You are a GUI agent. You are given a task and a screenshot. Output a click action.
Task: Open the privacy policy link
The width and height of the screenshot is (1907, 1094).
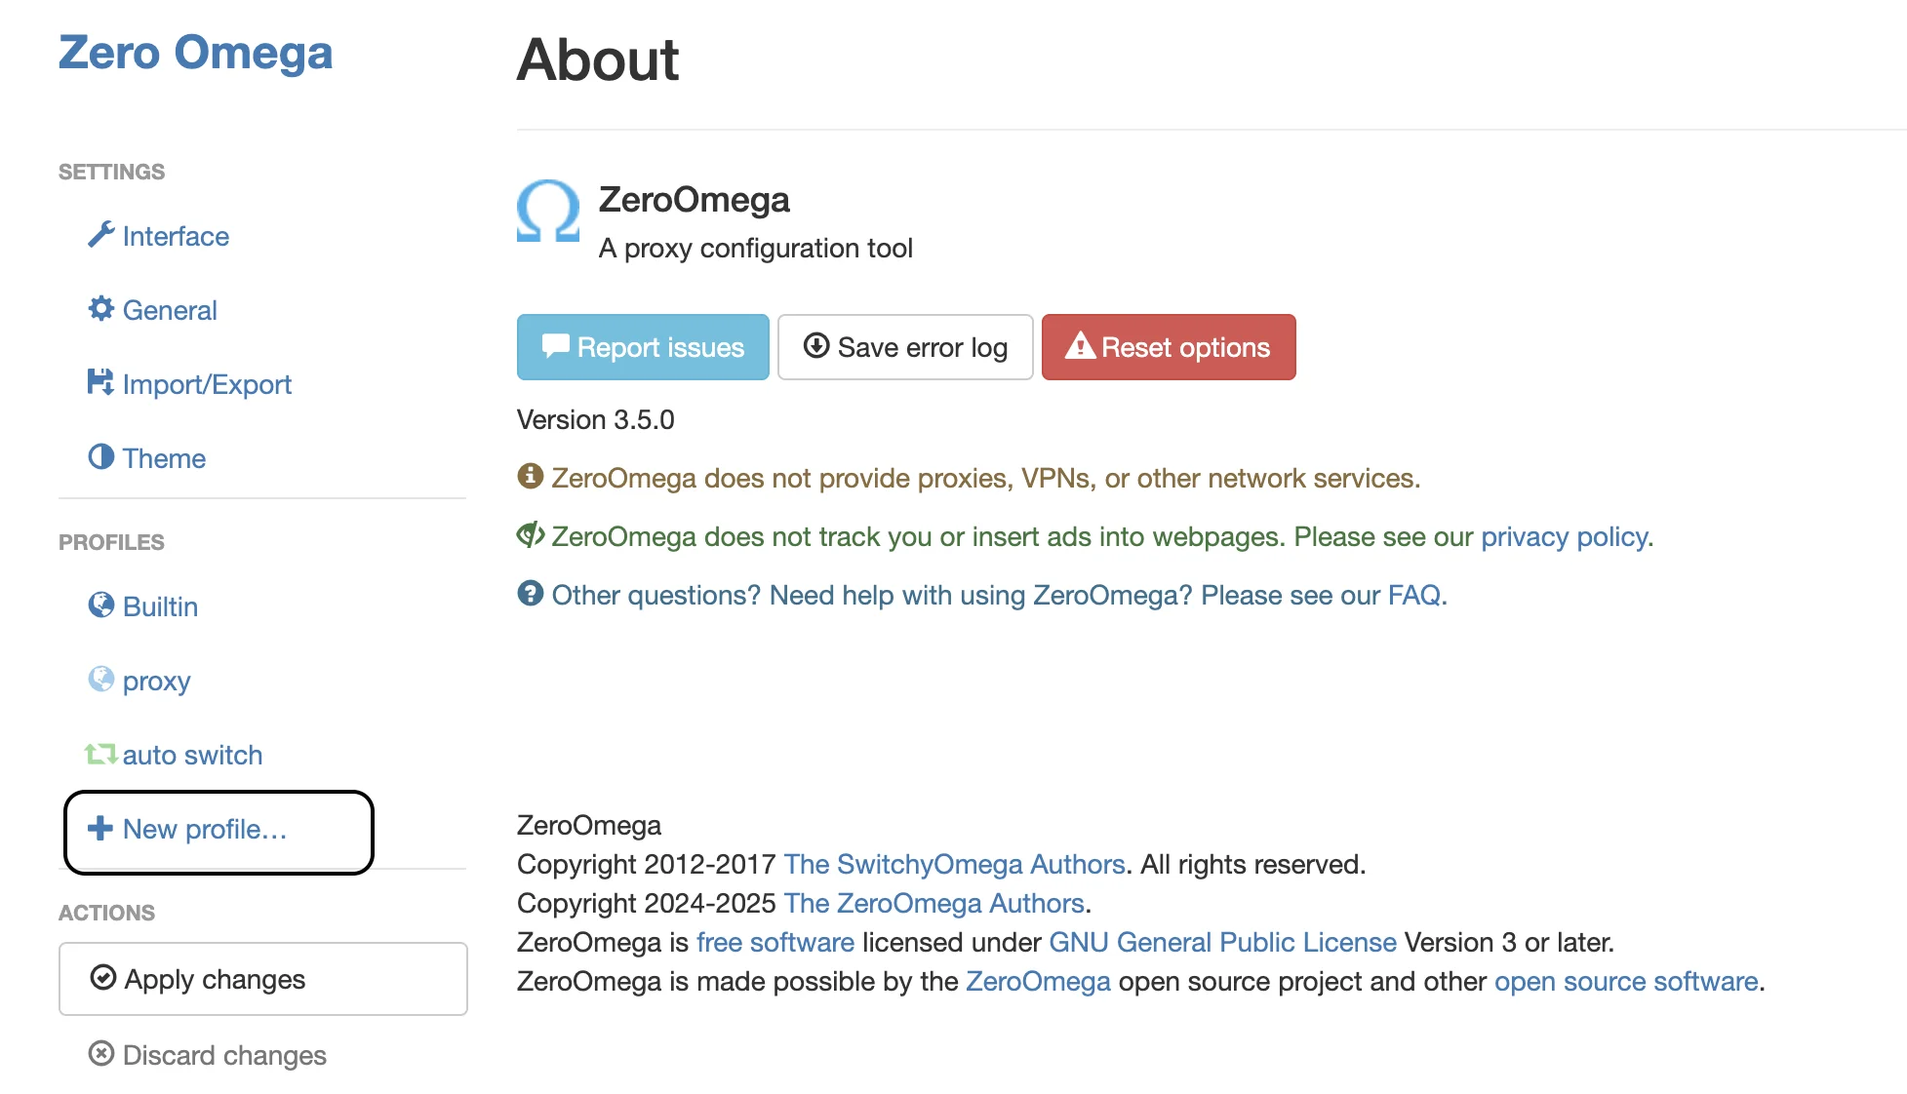pyautogui.click(x=1564, y=536)
